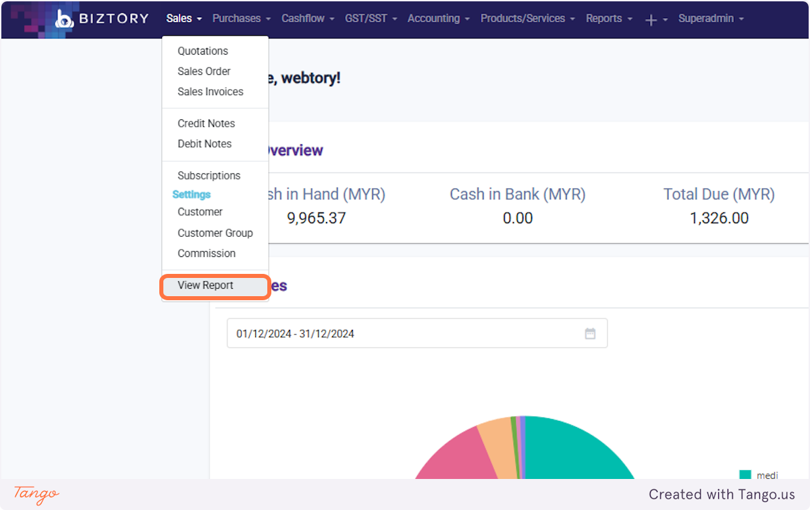This screenshot has height=510, width=810.
Task: Open Products/Services dropdown menu
Action: 528,18
